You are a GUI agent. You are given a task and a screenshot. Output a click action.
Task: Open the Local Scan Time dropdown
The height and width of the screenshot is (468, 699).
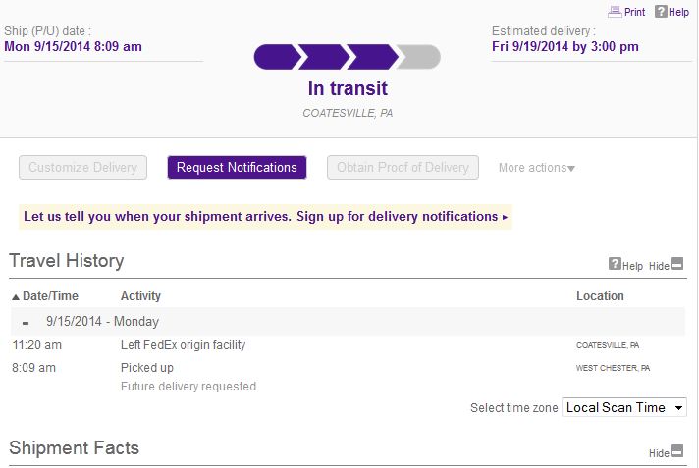tap(624, 407)
